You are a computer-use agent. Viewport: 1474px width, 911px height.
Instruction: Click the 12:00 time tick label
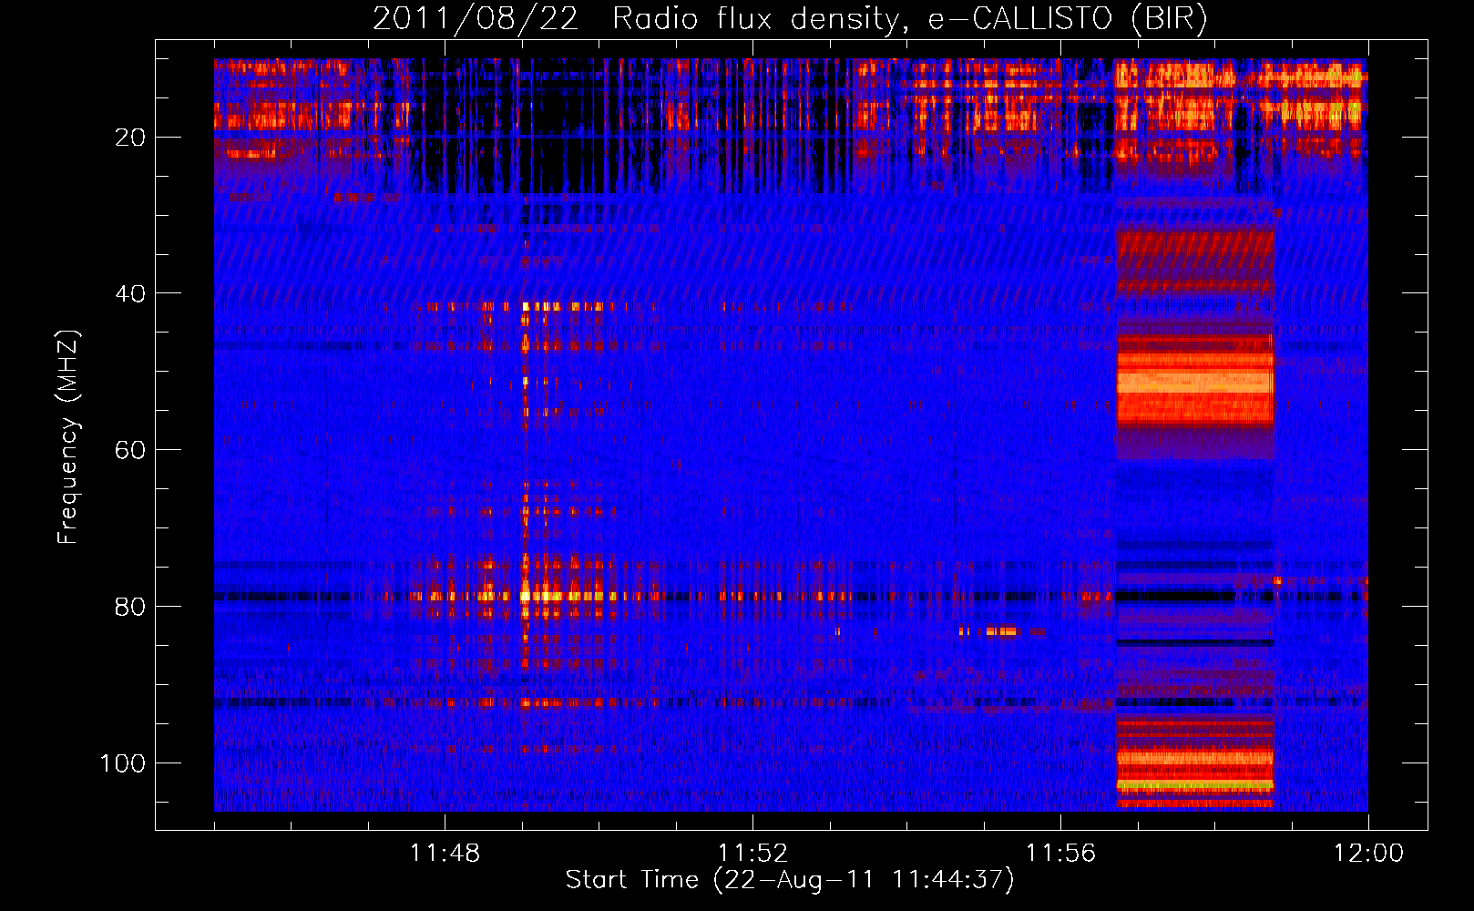(x=1368, y=853)
